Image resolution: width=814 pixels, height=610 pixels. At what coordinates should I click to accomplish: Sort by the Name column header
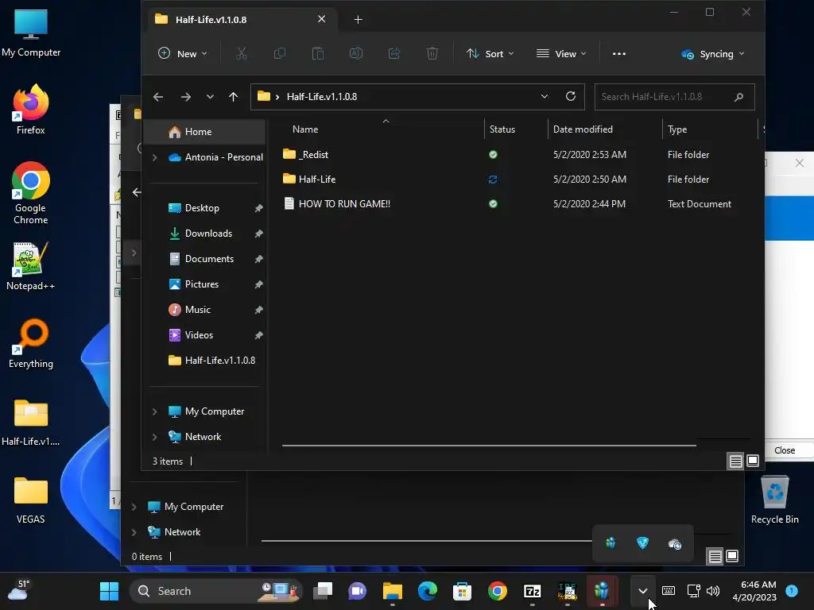(x=305, y=129)
